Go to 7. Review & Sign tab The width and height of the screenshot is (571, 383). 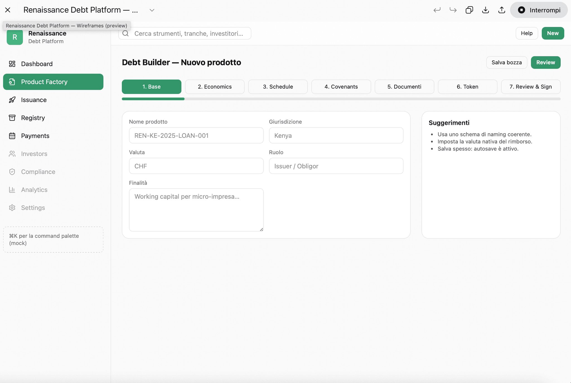531,87
